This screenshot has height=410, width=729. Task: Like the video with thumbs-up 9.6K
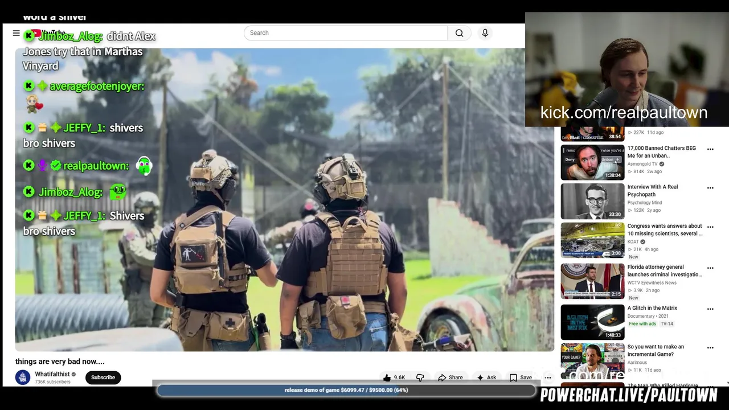pos(394,378)
